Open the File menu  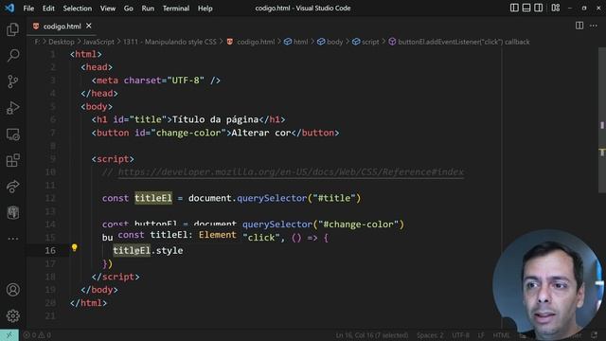pyautogui.click(x=28, y=9)
